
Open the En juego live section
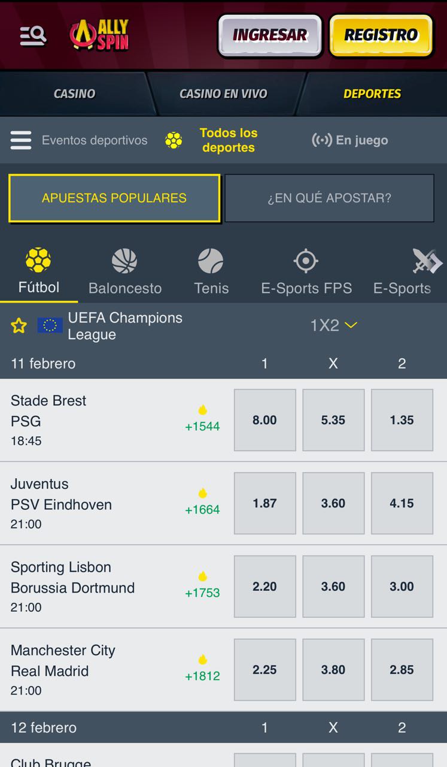point(350,140)
